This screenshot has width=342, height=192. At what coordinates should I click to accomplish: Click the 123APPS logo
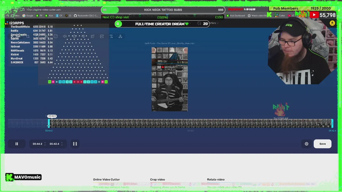(x=15, y=23)
